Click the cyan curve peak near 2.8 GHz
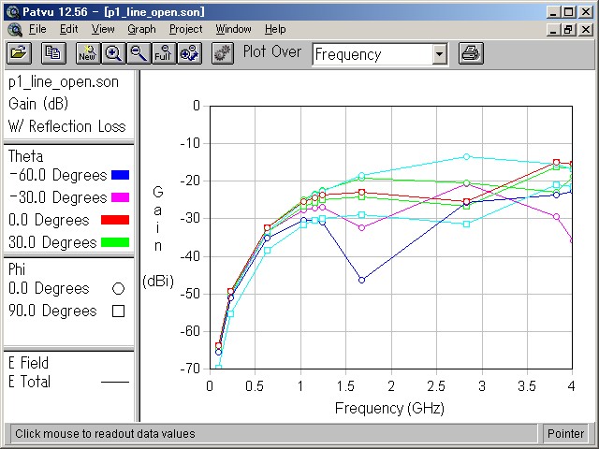This screenshot has height=449, width=599. click(x=466, y=156)
